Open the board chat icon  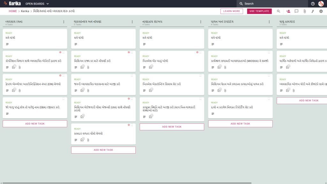click(x=296, y=11)
